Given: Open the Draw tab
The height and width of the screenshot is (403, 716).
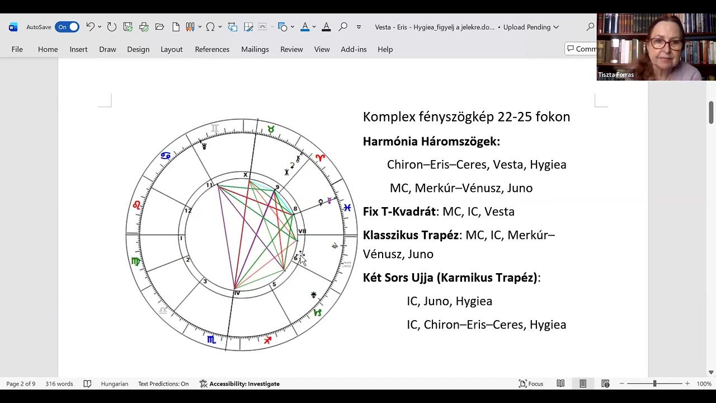Looking at the screenshot, I should (107, 49).
